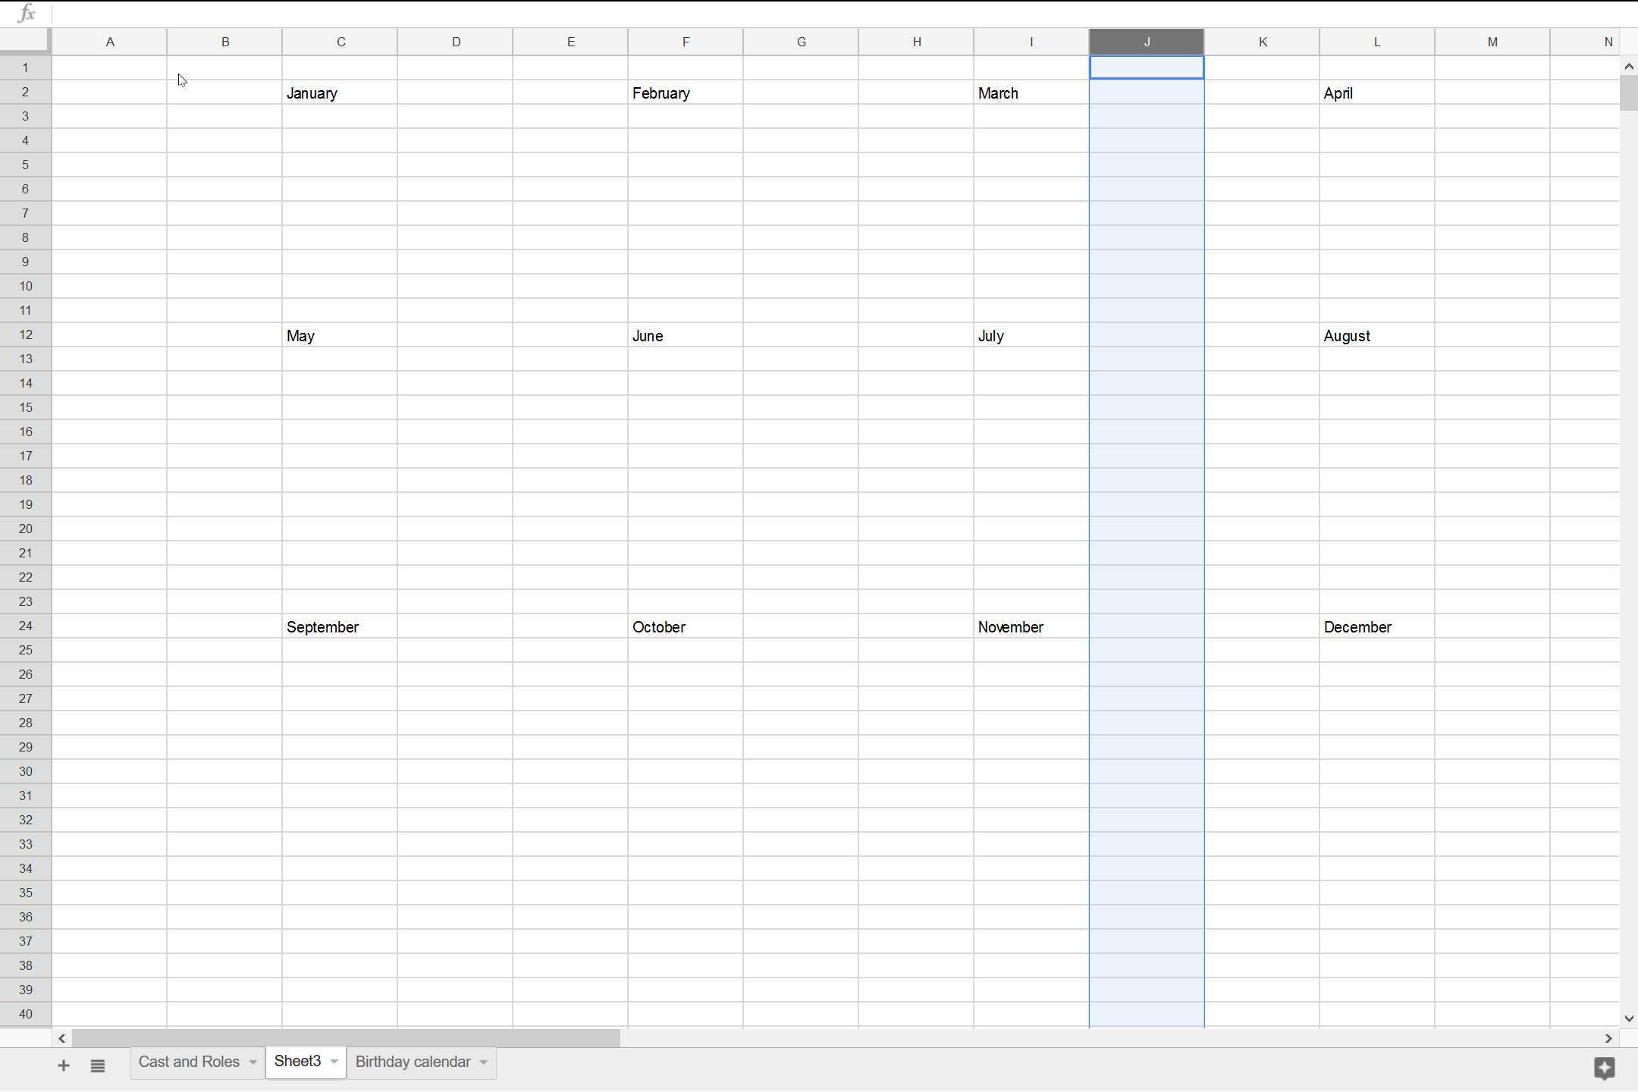
Task: Click the vertical scrollbar down arrow
Action: [x=1628, y=1018]
